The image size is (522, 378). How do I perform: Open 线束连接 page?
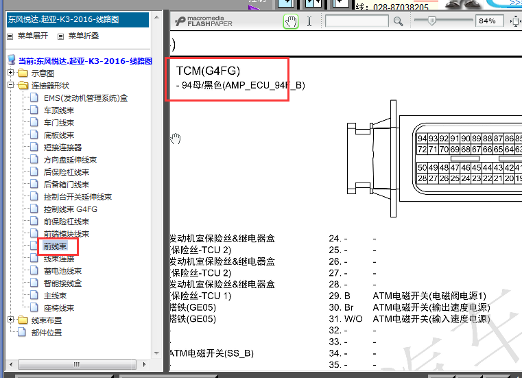click(x=58, y=259)
